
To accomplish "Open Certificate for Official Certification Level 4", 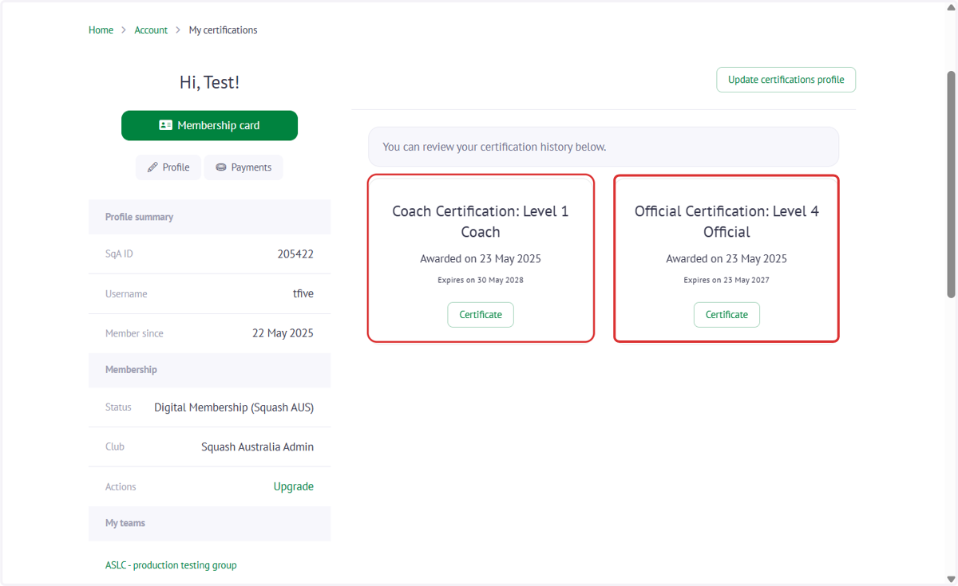I will pyautogui.click(x=726, y=315).
